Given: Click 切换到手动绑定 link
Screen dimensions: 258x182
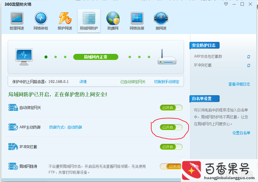Looking at the screenshot, I should [166, 82].
